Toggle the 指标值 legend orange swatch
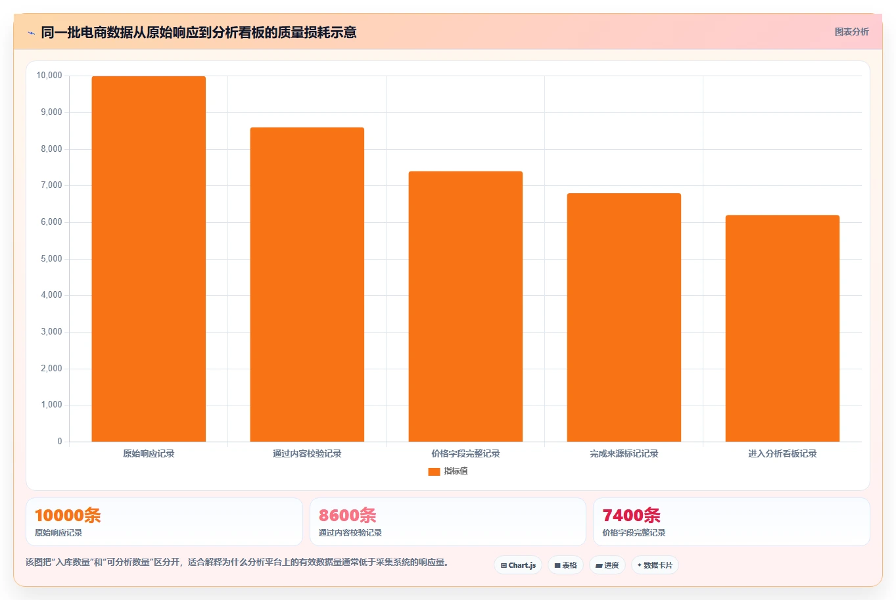Screen dimensions: 896x600 point(434,471)
